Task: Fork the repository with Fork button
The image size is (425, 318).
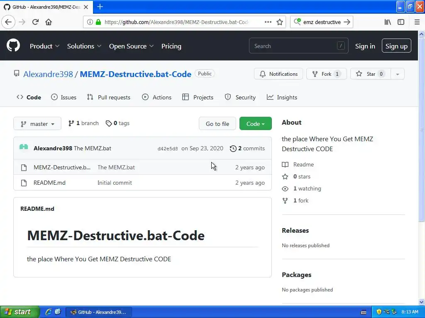Action: click(x=326, y=74)
